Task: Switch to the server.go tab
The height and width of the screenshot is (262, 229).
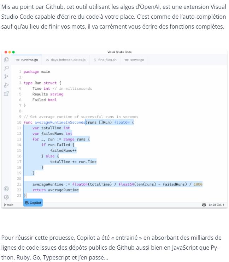Action: pyautogui.click(x=135, y=60)
